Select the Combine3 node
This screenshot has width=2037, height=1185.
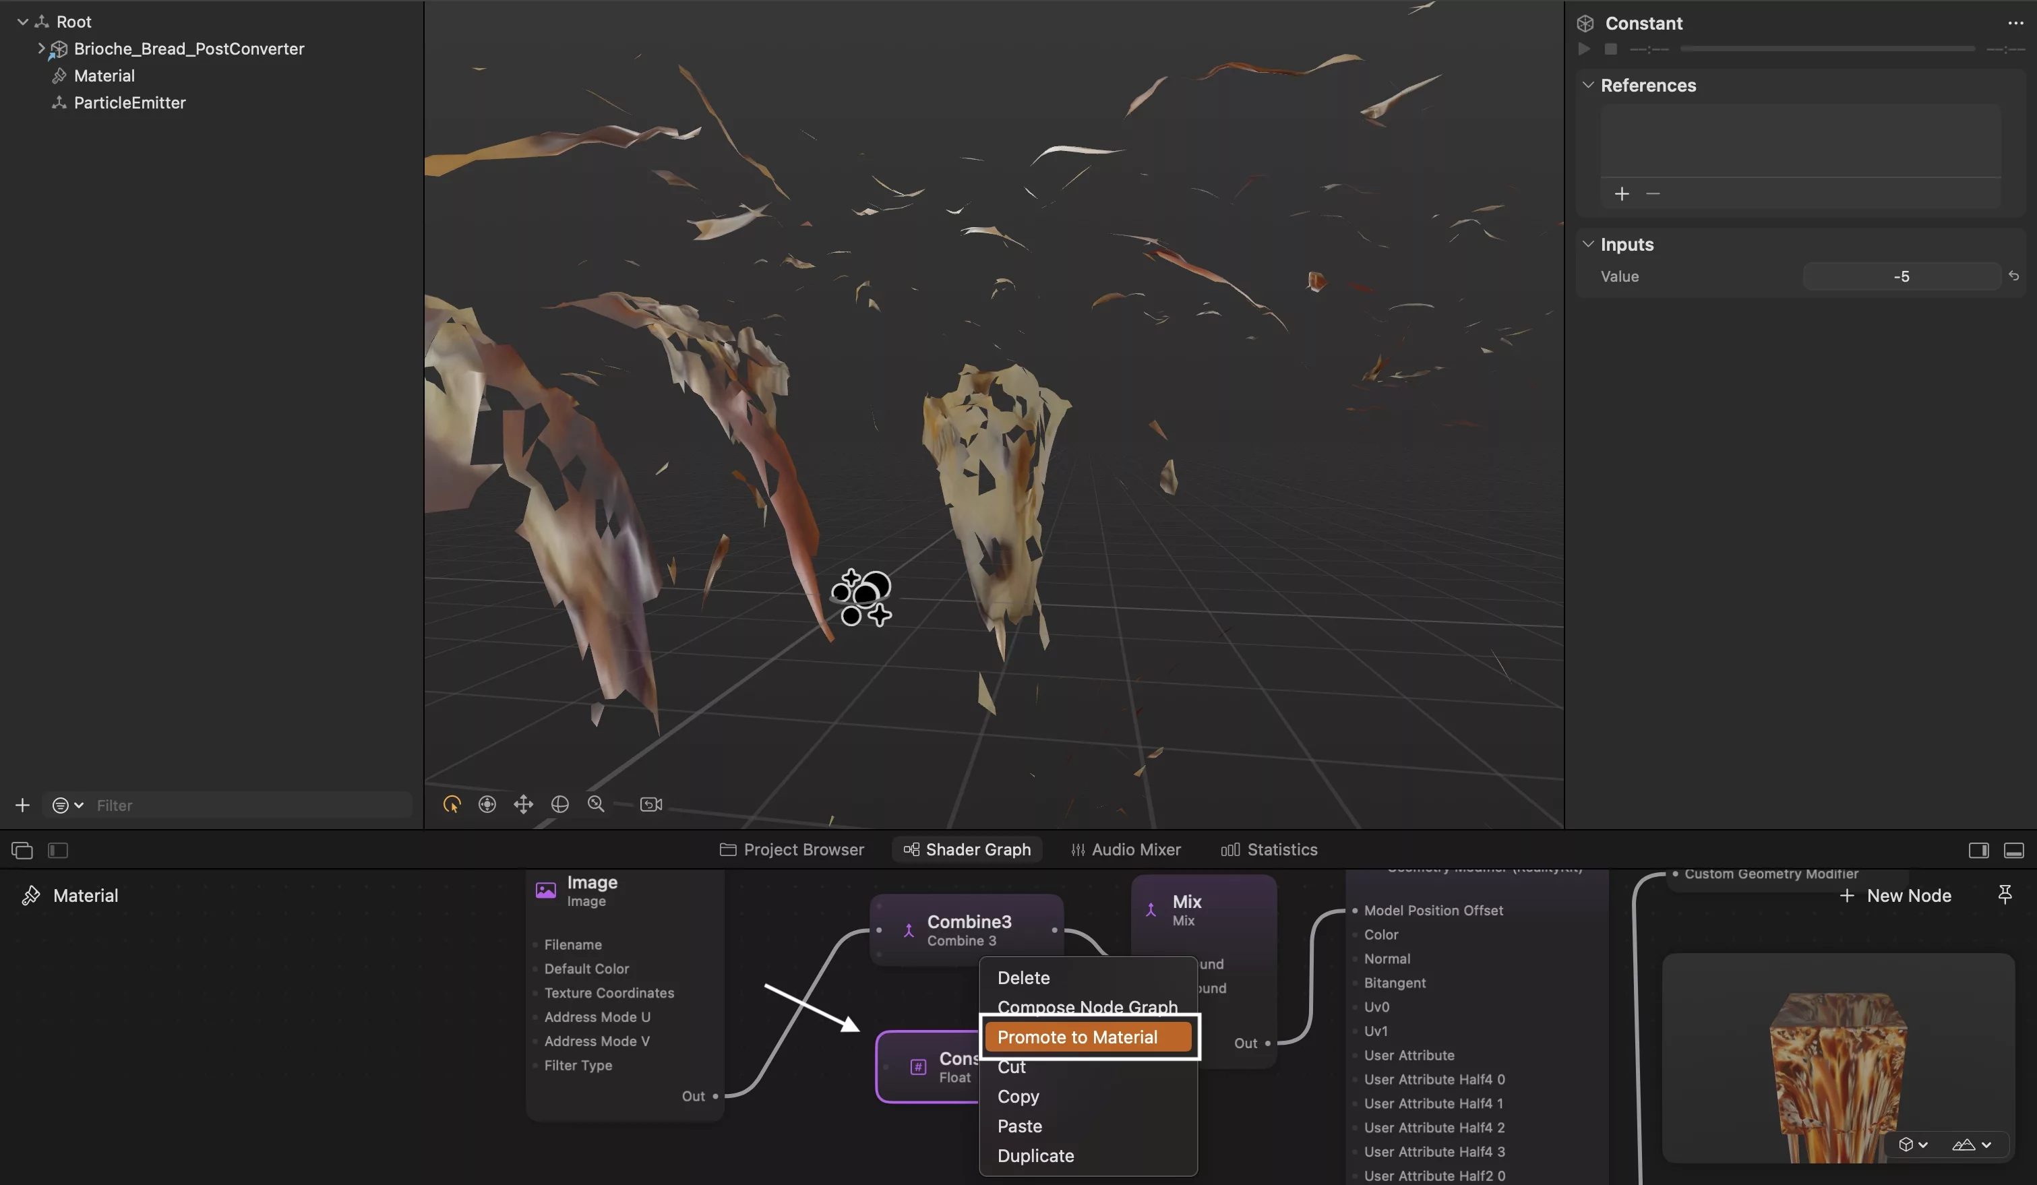click(x=967, y=930)
